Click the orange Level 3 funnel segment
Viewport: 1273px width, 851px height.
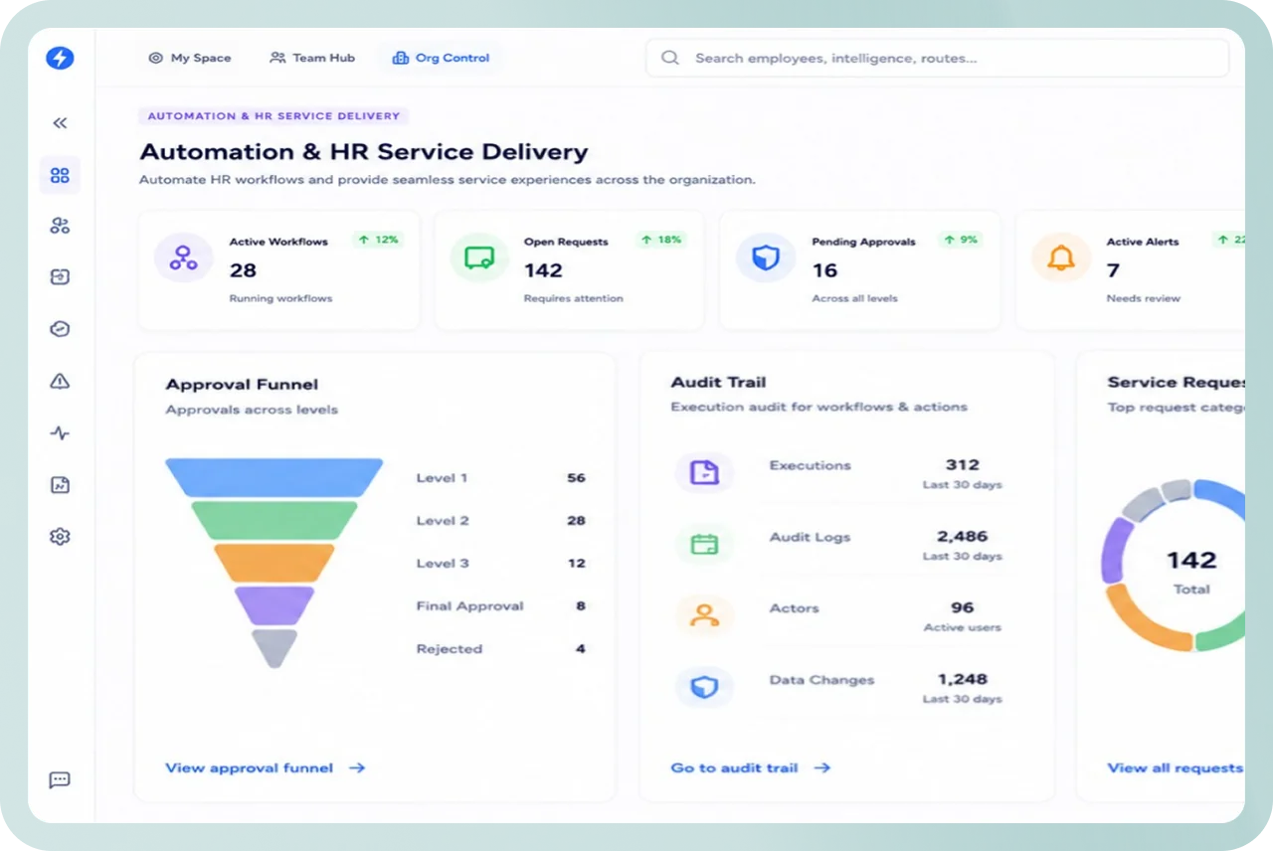click(273, 563)
